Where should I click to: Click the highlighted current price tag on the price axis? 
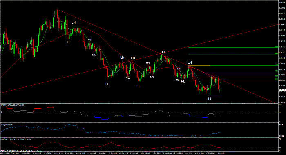pyautogui.click(x=282, y=90)
